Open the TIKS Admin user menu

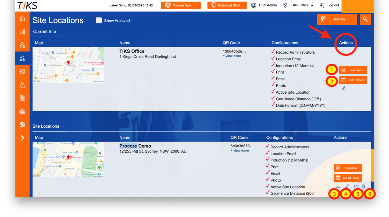(264, 5)
